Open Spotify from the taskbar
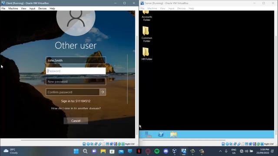 point(157,151)
